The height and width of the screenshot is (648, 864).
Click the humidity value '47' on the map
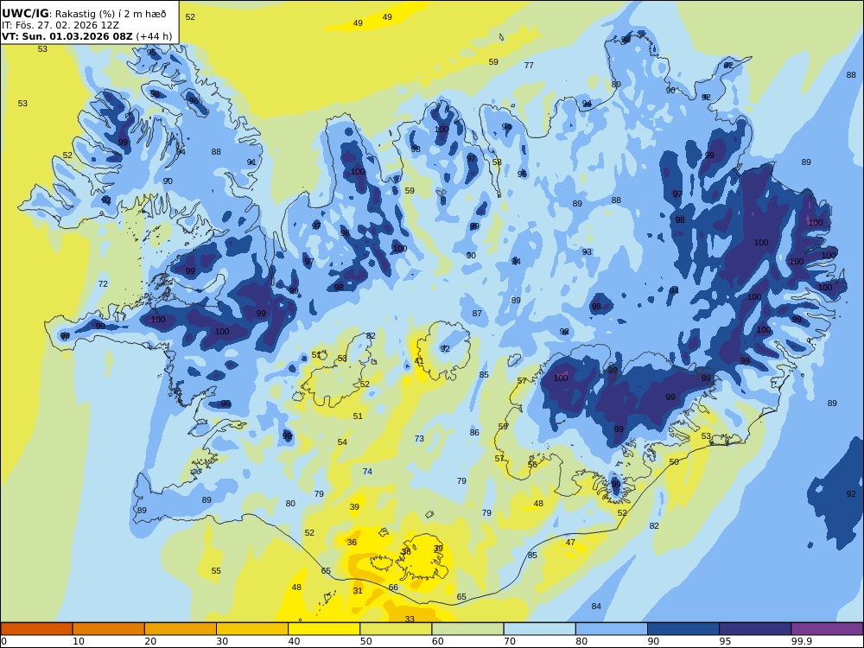pyautogui.click(x=570, y=543)
